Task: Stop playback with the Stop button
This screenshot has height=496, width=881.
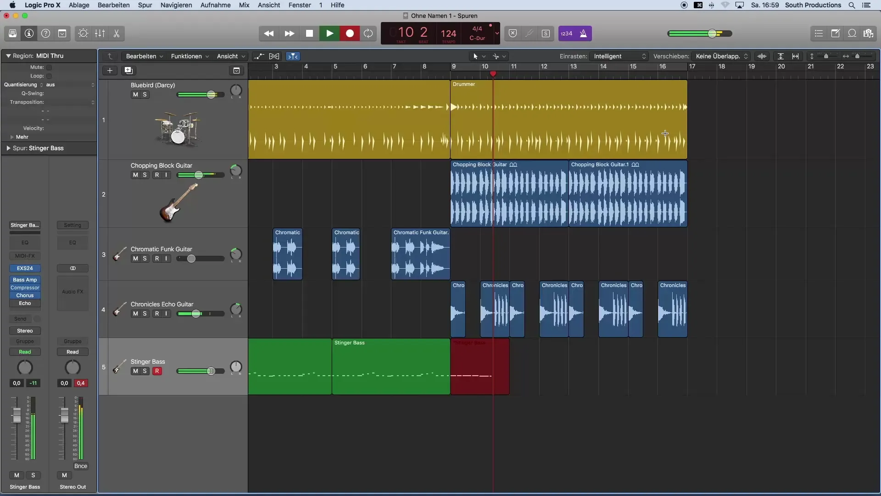Action: click(x=309, y=34)
